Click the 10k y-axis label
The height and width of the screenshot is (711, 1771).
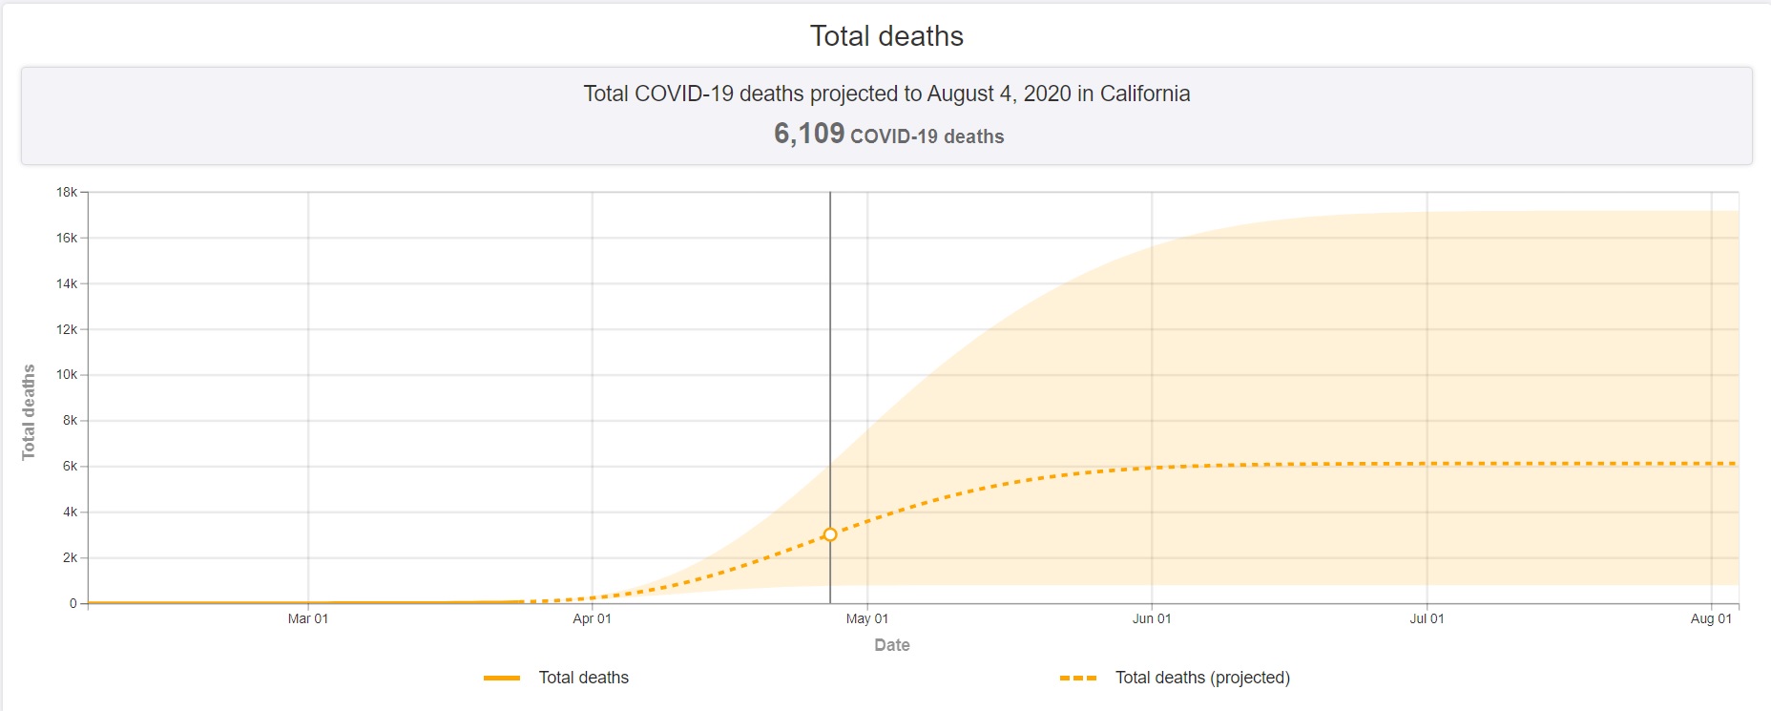67,374
